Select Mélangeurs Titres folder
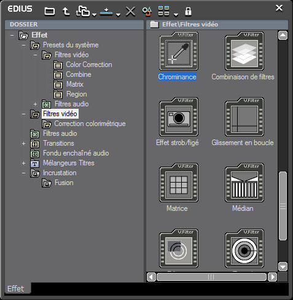Viewport: 293px width, 300px height. coord(69,163)
